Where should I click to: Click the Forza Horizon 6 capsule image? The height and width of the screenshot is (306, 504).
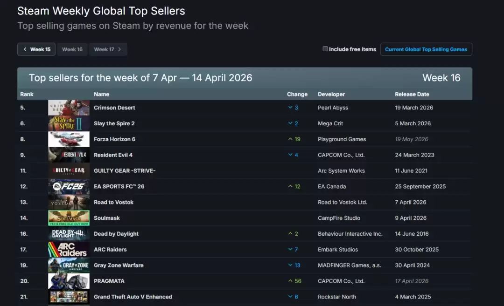click(x=69, y=139)
